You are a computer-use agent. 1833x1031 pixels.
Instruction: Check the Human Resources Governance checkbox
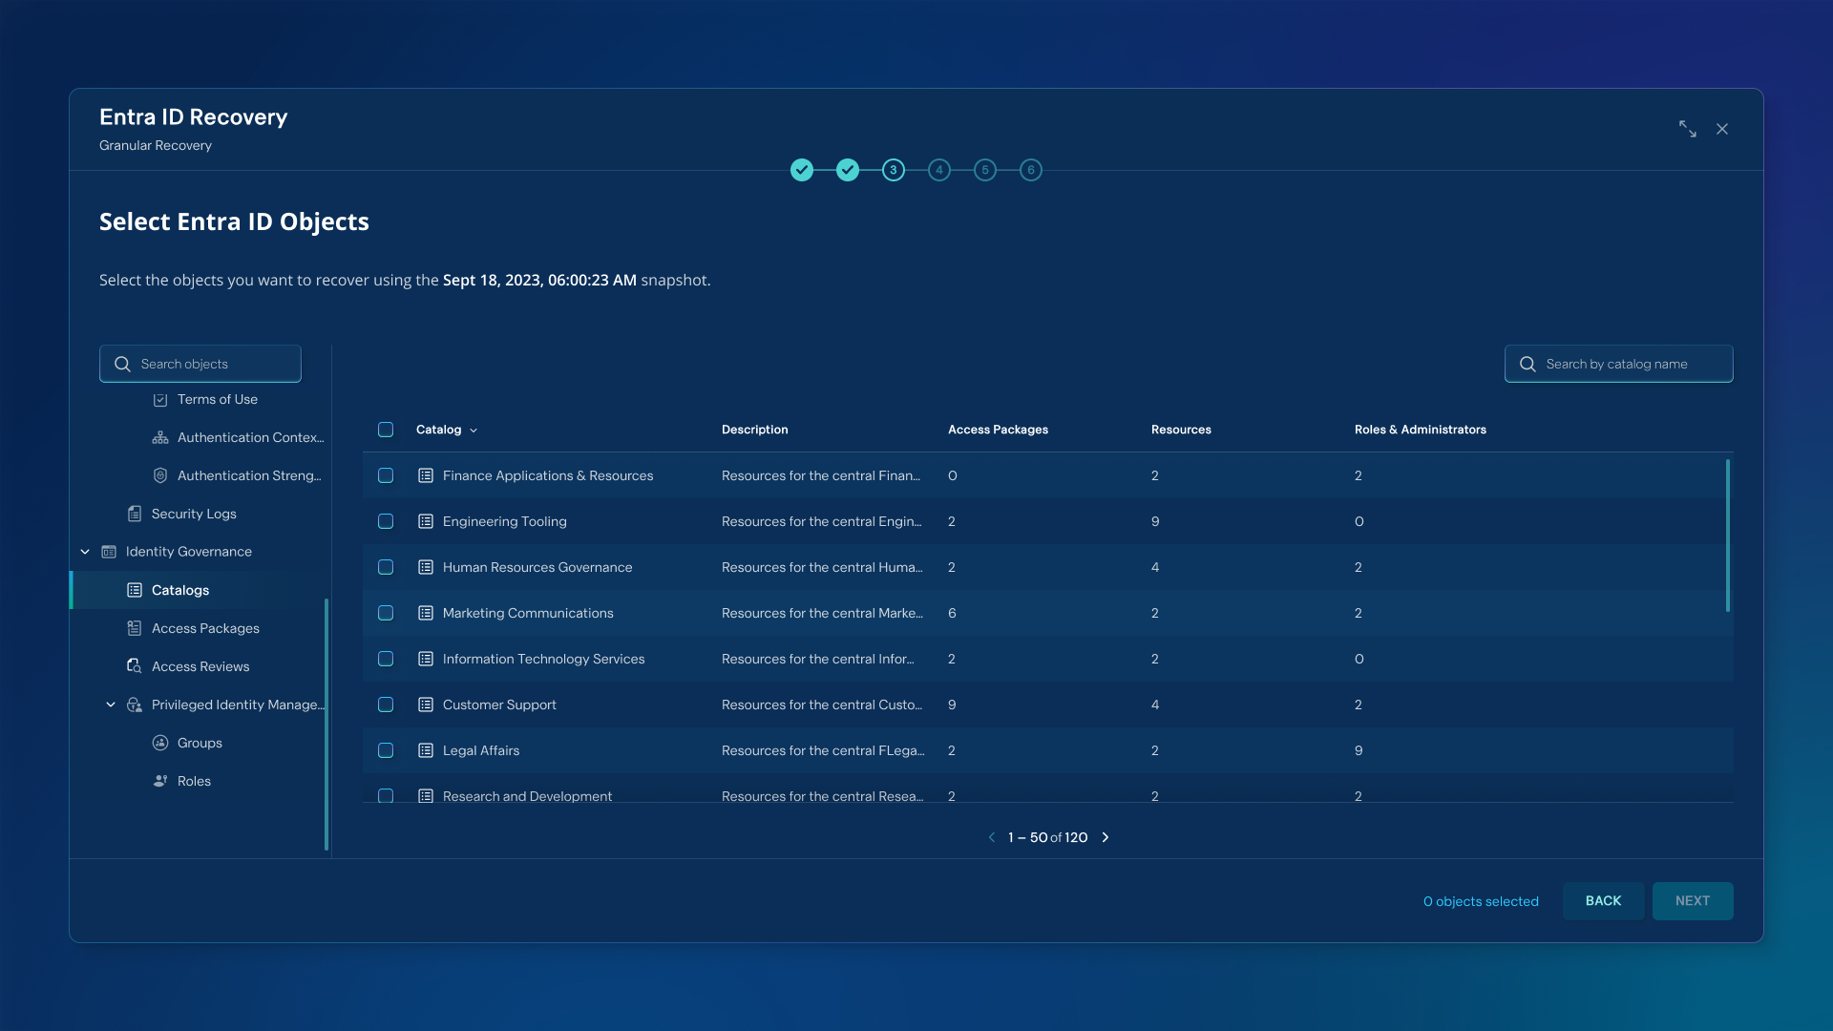[386, 568]
